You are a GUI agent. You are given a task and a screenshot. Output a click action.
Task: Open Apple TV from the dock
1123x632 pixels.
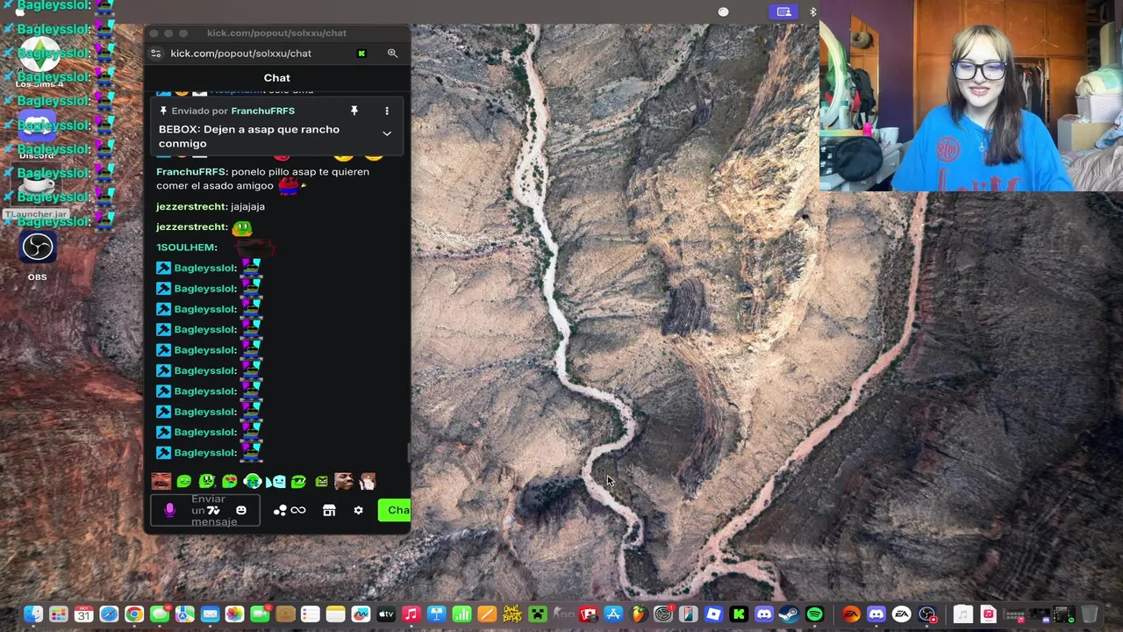pos(386,614)
